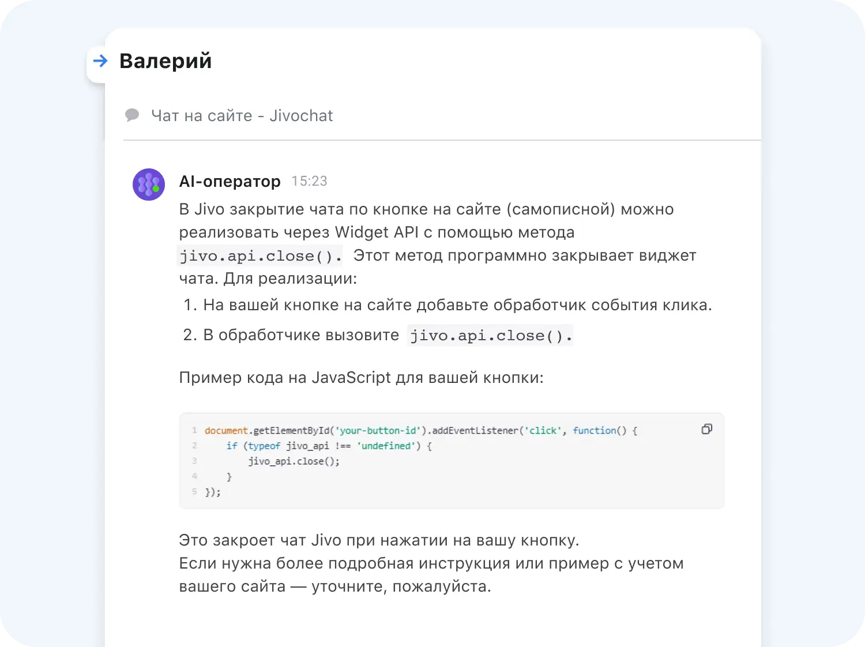
Task: Select the contact name Валерий
Action: pyautogui.click(x=166, y=61)
